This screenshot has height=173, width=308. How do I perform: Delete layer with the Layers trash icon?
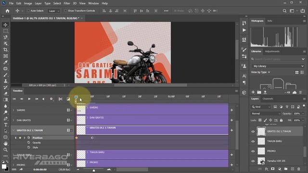[x=298, y=169]
